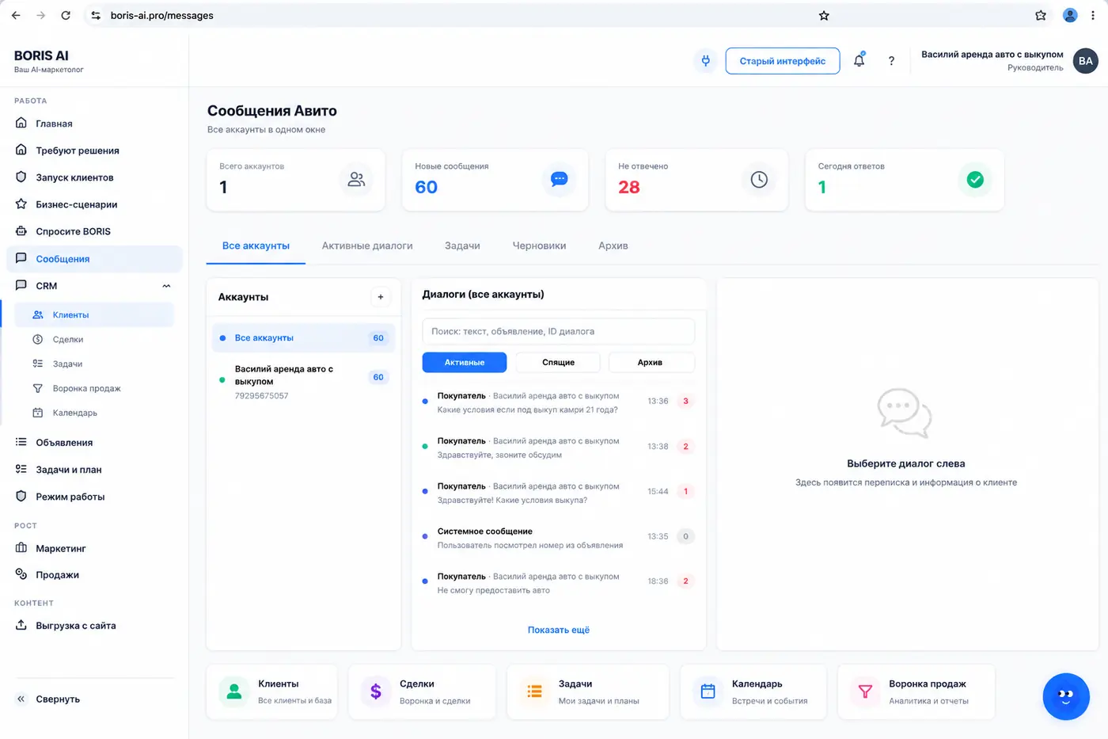
Task: Open the Архив tab in the top tab row
Action: click(613, 246)
